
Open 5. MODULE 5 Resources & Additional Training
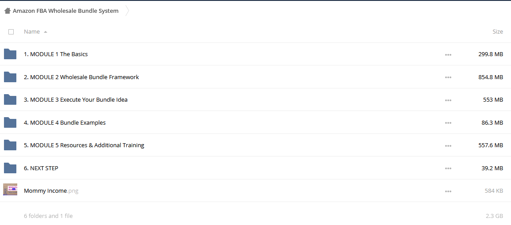[x=84, y=145]
